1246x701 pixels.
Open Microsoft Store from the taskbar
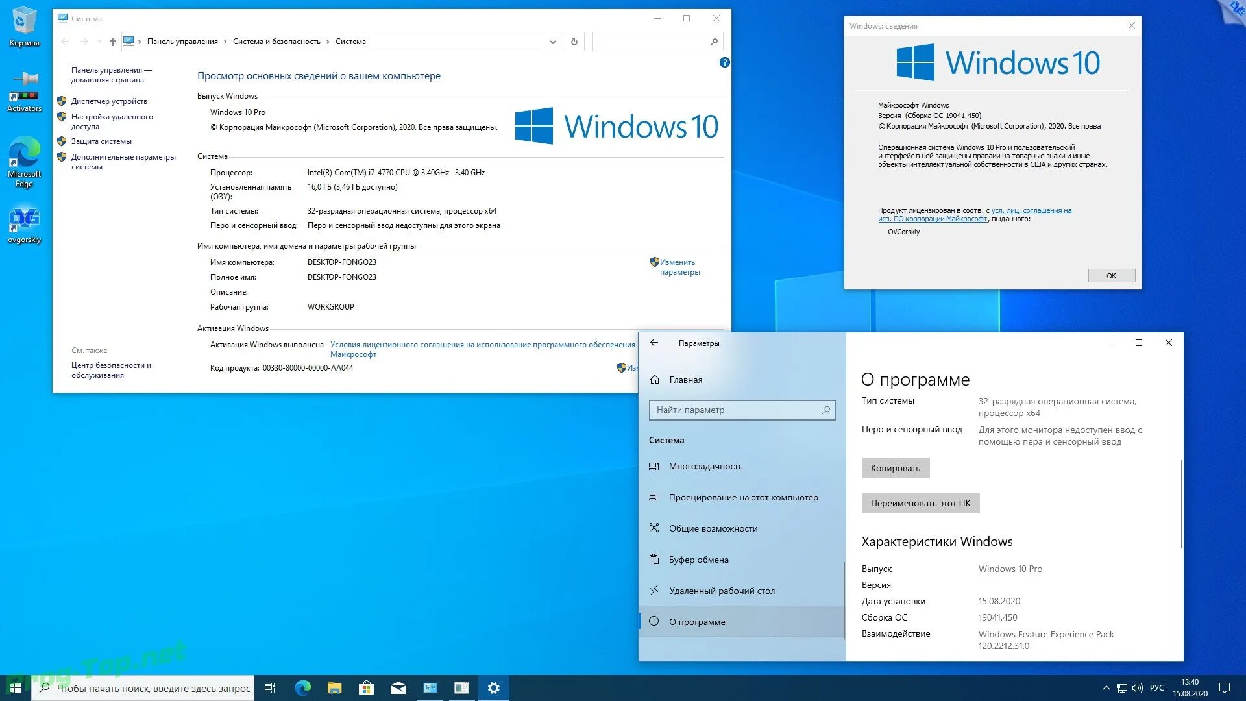(366, 688)
